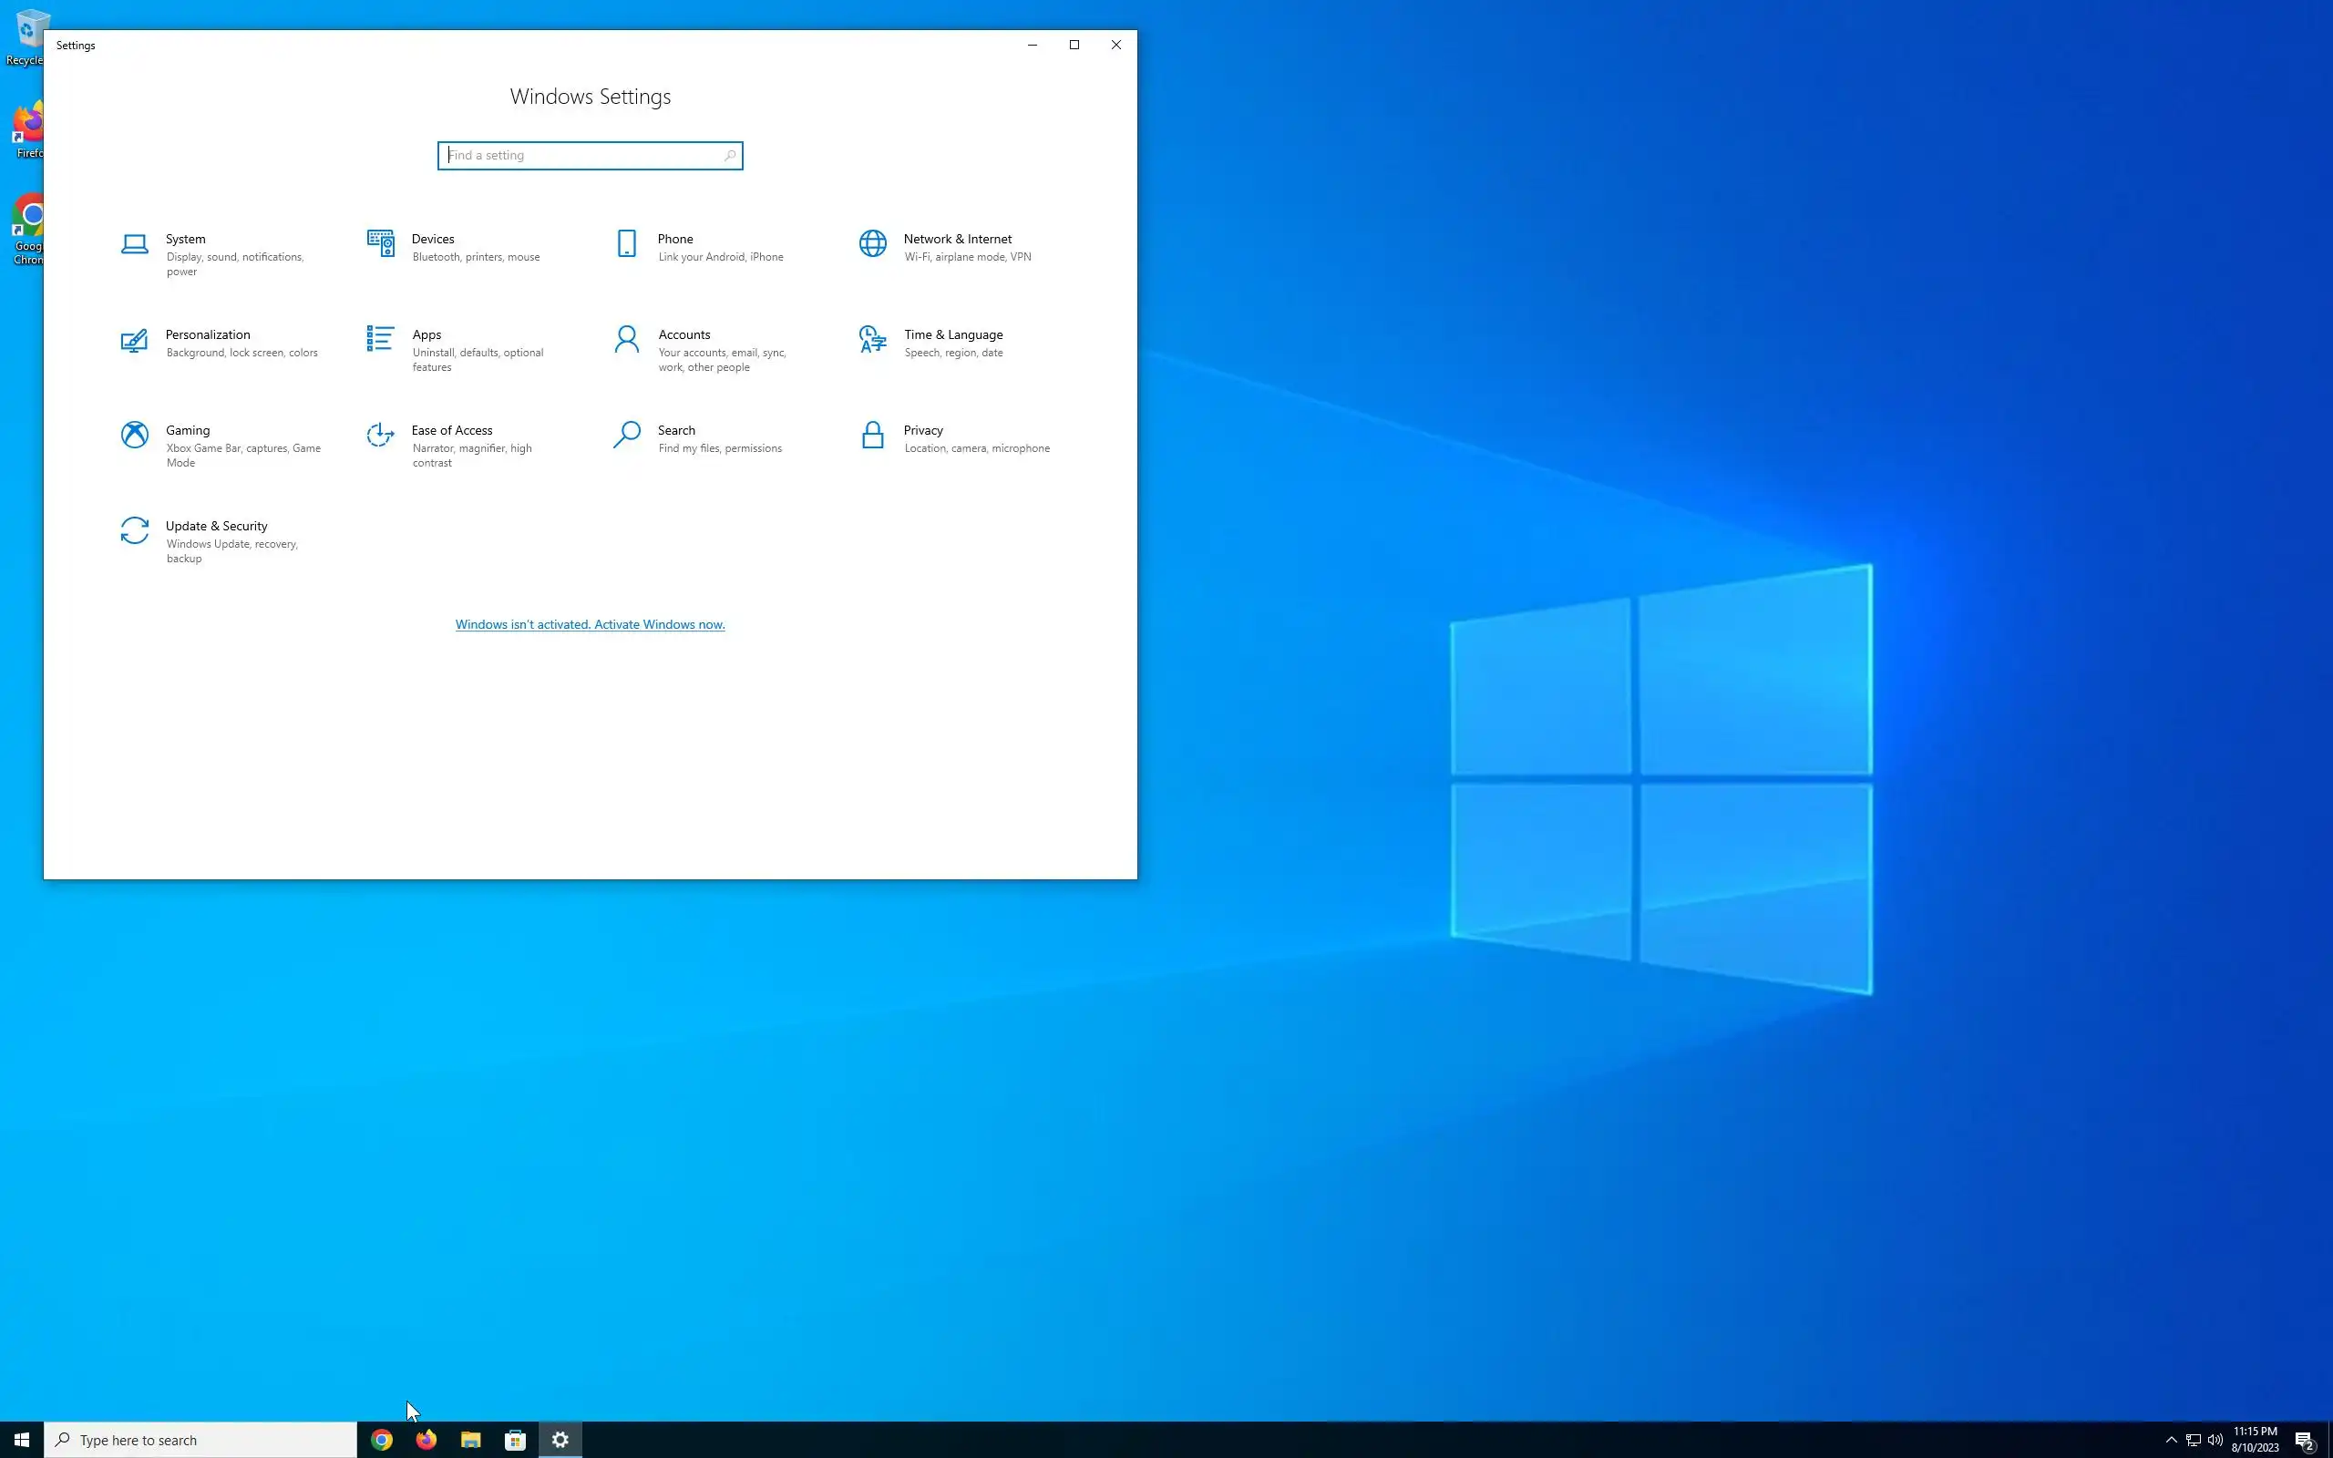Click the Phone settings icon
2333x1458 pixels.
(627, 244)
